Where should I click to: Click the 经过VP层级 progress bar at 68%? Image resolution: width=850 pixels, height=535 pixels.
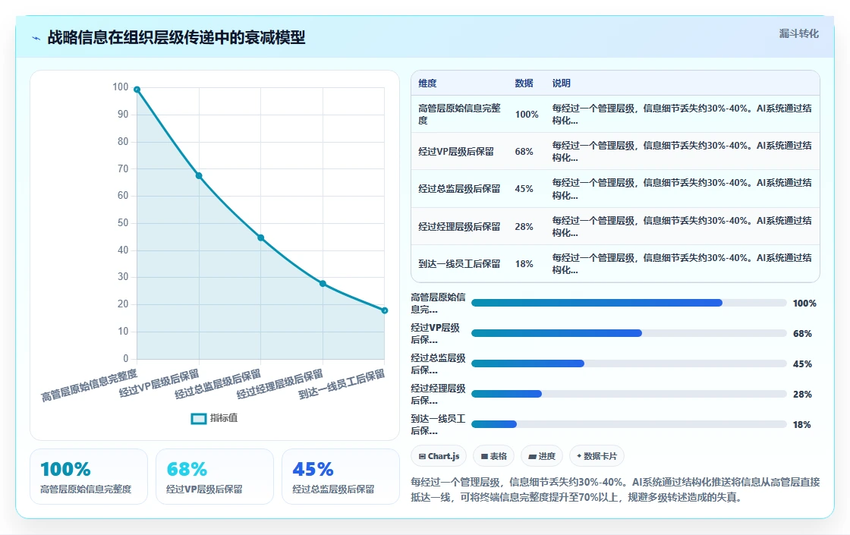629,333
